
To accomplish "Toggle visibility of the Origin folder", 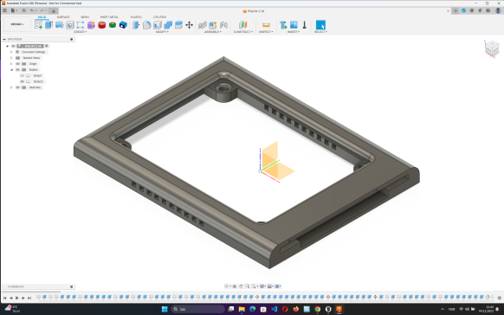I will pyautogui.click(x=17, y=64).
